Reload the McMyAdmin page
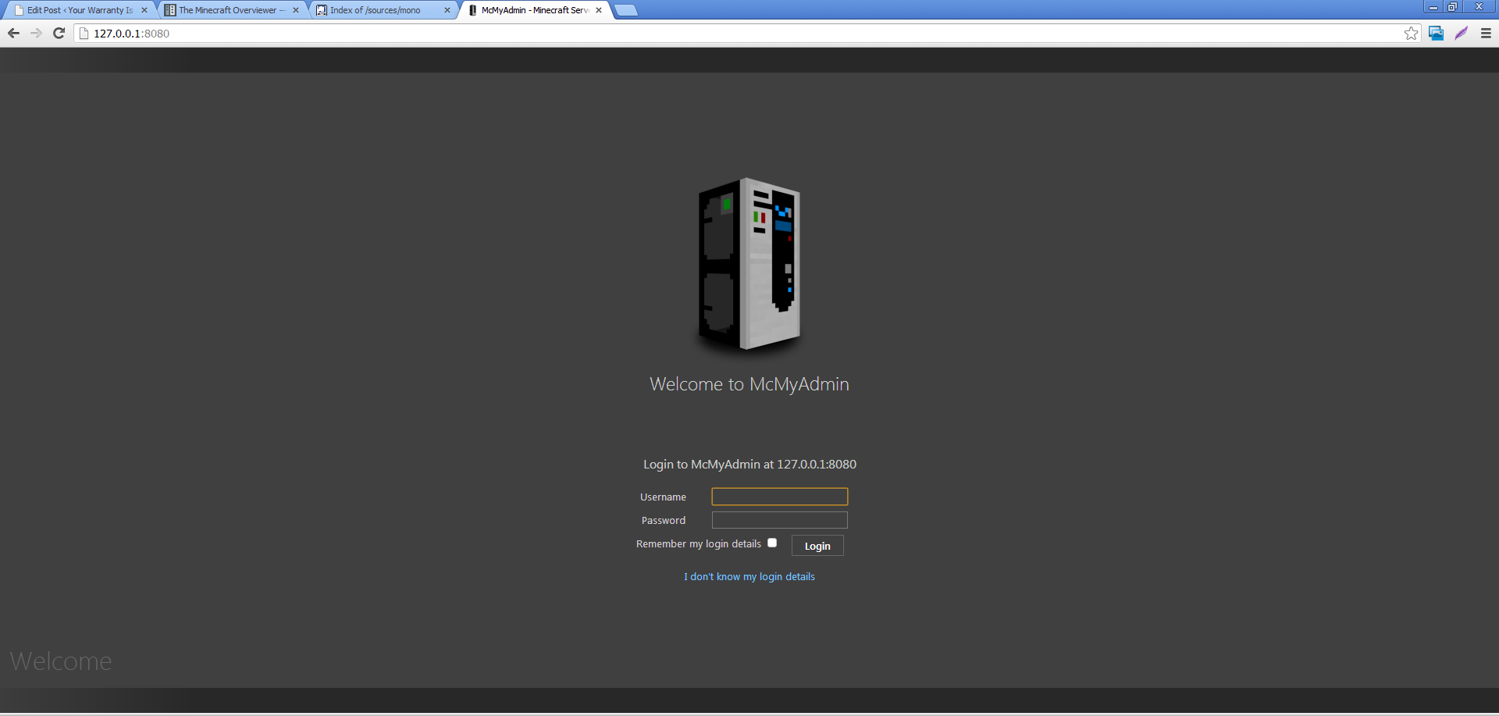 (x=59, y=33)
